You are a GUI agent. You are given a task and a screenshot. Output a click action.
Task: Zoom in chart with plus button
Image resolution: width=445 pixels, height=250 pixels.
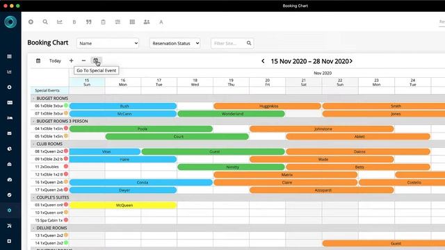tap(71, 60)
